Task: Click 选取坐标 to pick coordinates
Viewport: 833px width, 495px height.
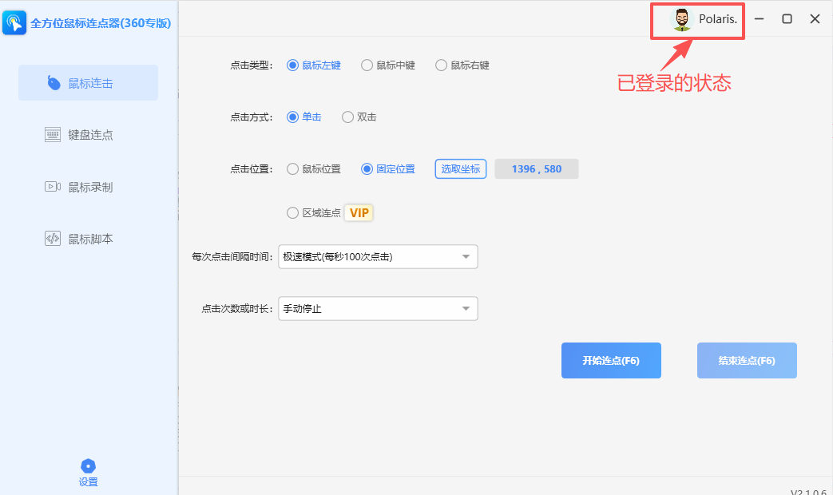Action: (x=460, y=168)
